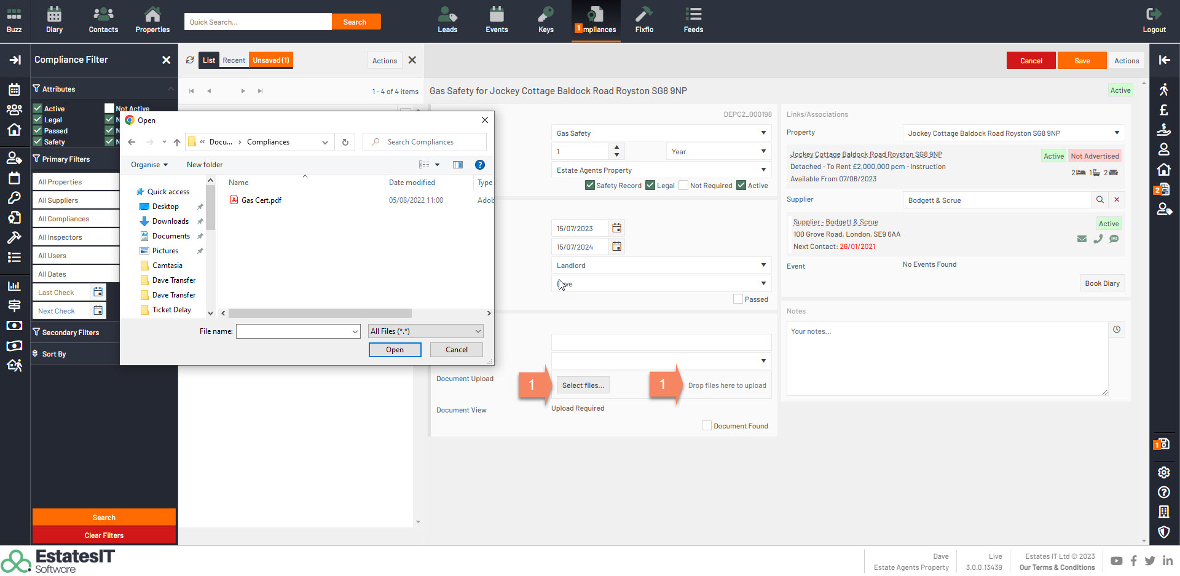
Task: Switch to the Recent tab
Action: [x=234, y=60]
